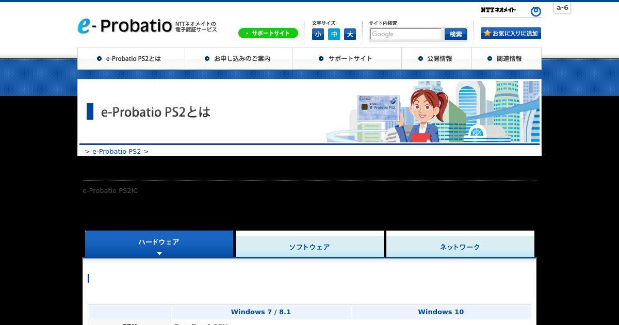Set font size to small 小

(318, 35)
